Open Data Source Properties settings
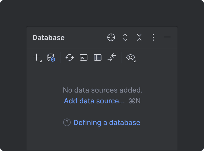 pyautogui.click(x=51, y=57)
